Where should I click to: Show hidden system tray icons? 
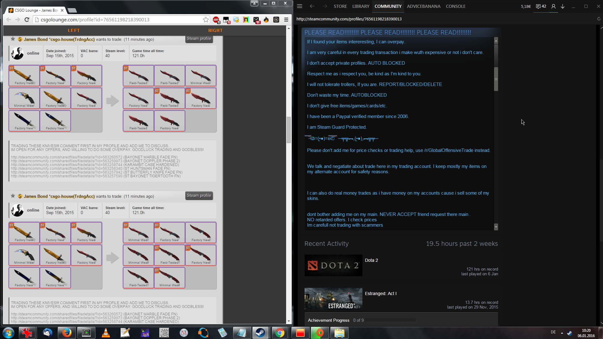coord(562,333)
